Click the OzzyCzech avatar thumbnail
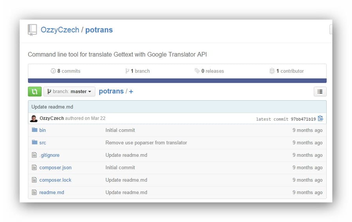The image size is (352, 222). coord(34,119)
